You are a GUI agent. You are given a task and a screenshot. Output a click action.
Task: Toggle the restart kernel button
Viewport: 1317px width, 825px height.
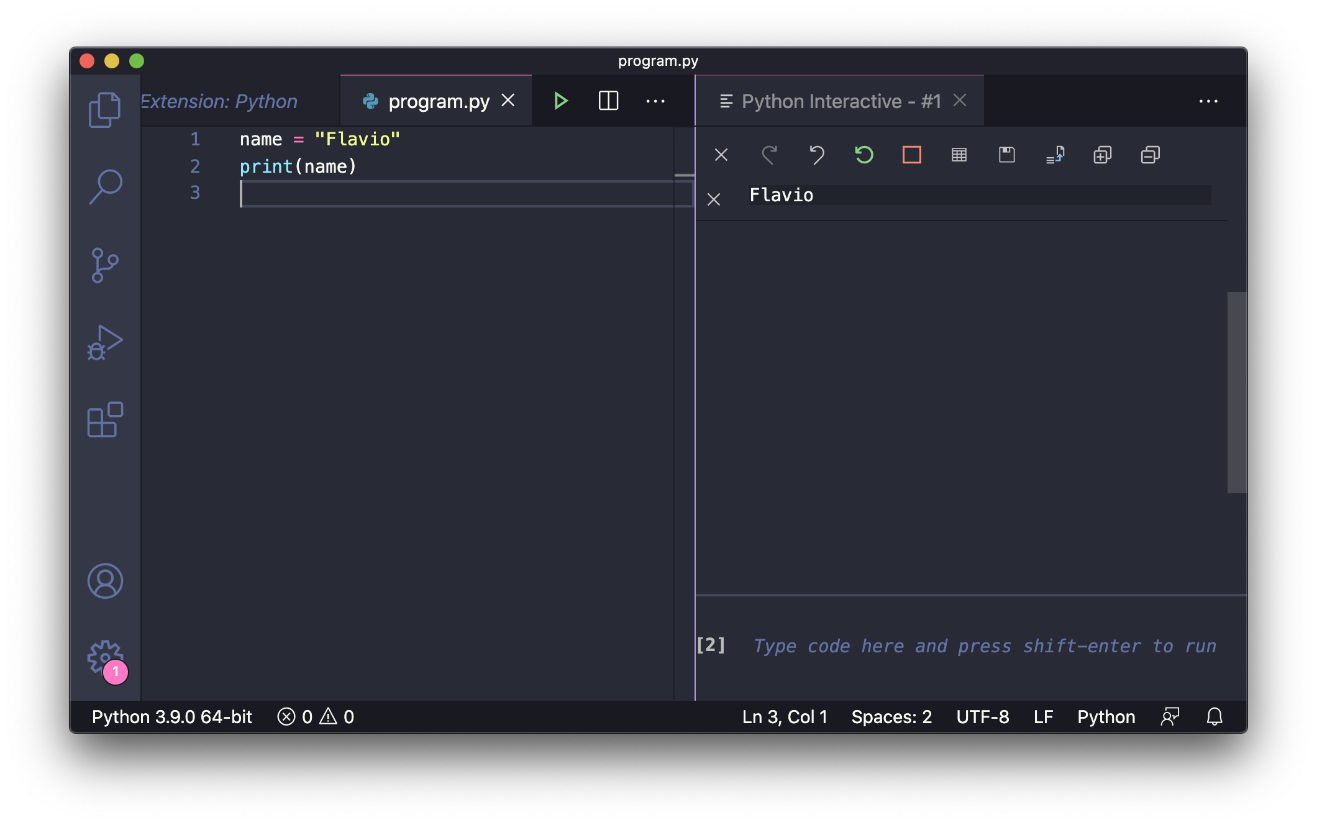click(864, 155)
